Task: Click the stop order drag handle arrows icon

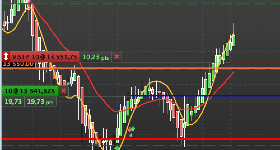Action: [x=6, y=57]
